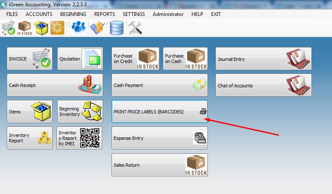
Task: Open the FILES menu
Action: coord(12,14)
